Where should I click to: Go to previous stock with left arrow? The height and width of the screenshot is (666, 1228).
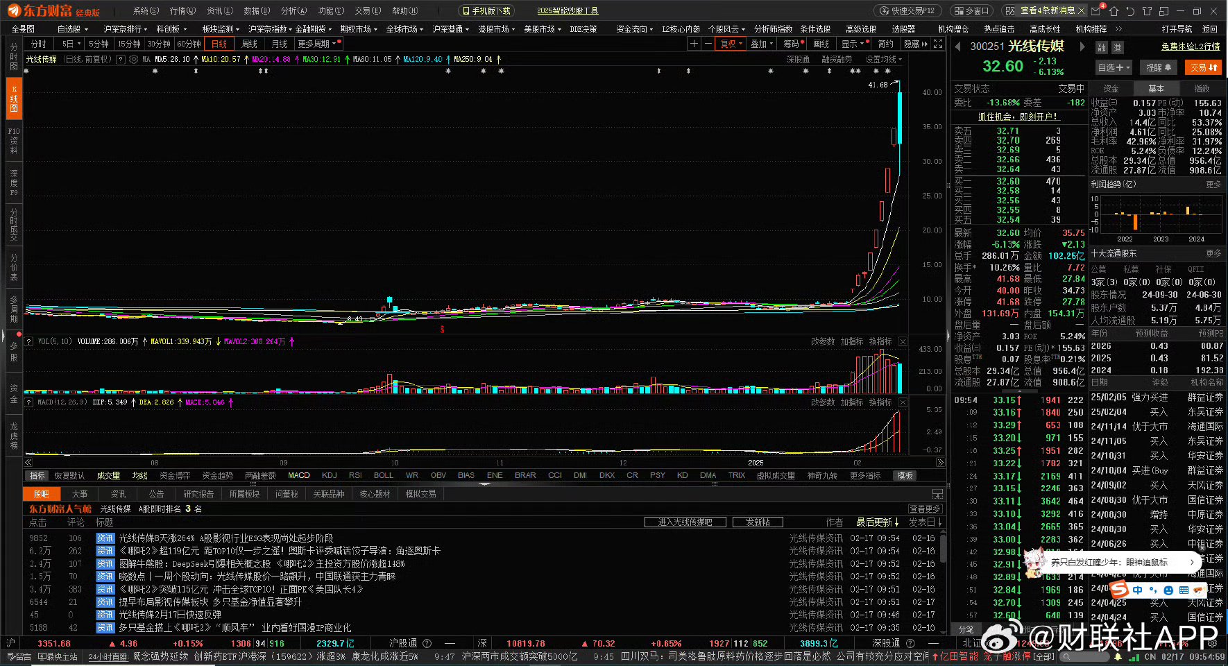pyautogui.click(x=958, y=46)
